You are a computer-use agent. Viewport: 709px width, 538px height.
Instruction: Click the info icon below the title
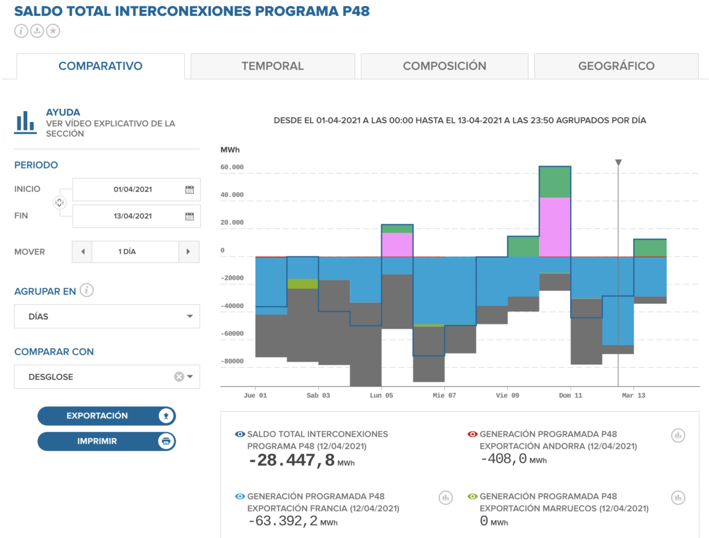click(x=21, y=31)
